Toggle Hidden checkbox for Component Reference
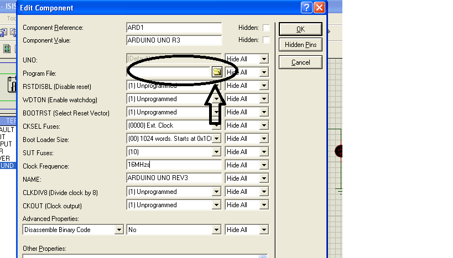The image size is (453, 258). [x=266, y=28]
